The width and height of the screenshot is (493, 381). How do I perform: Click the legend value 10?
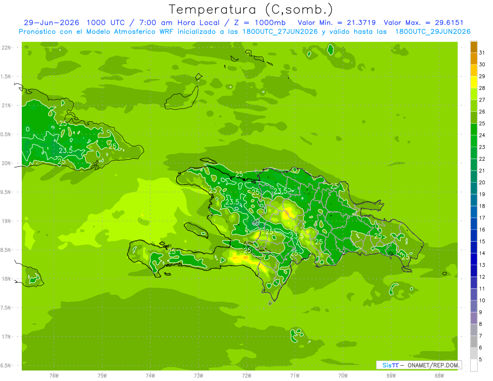(482, 300)
